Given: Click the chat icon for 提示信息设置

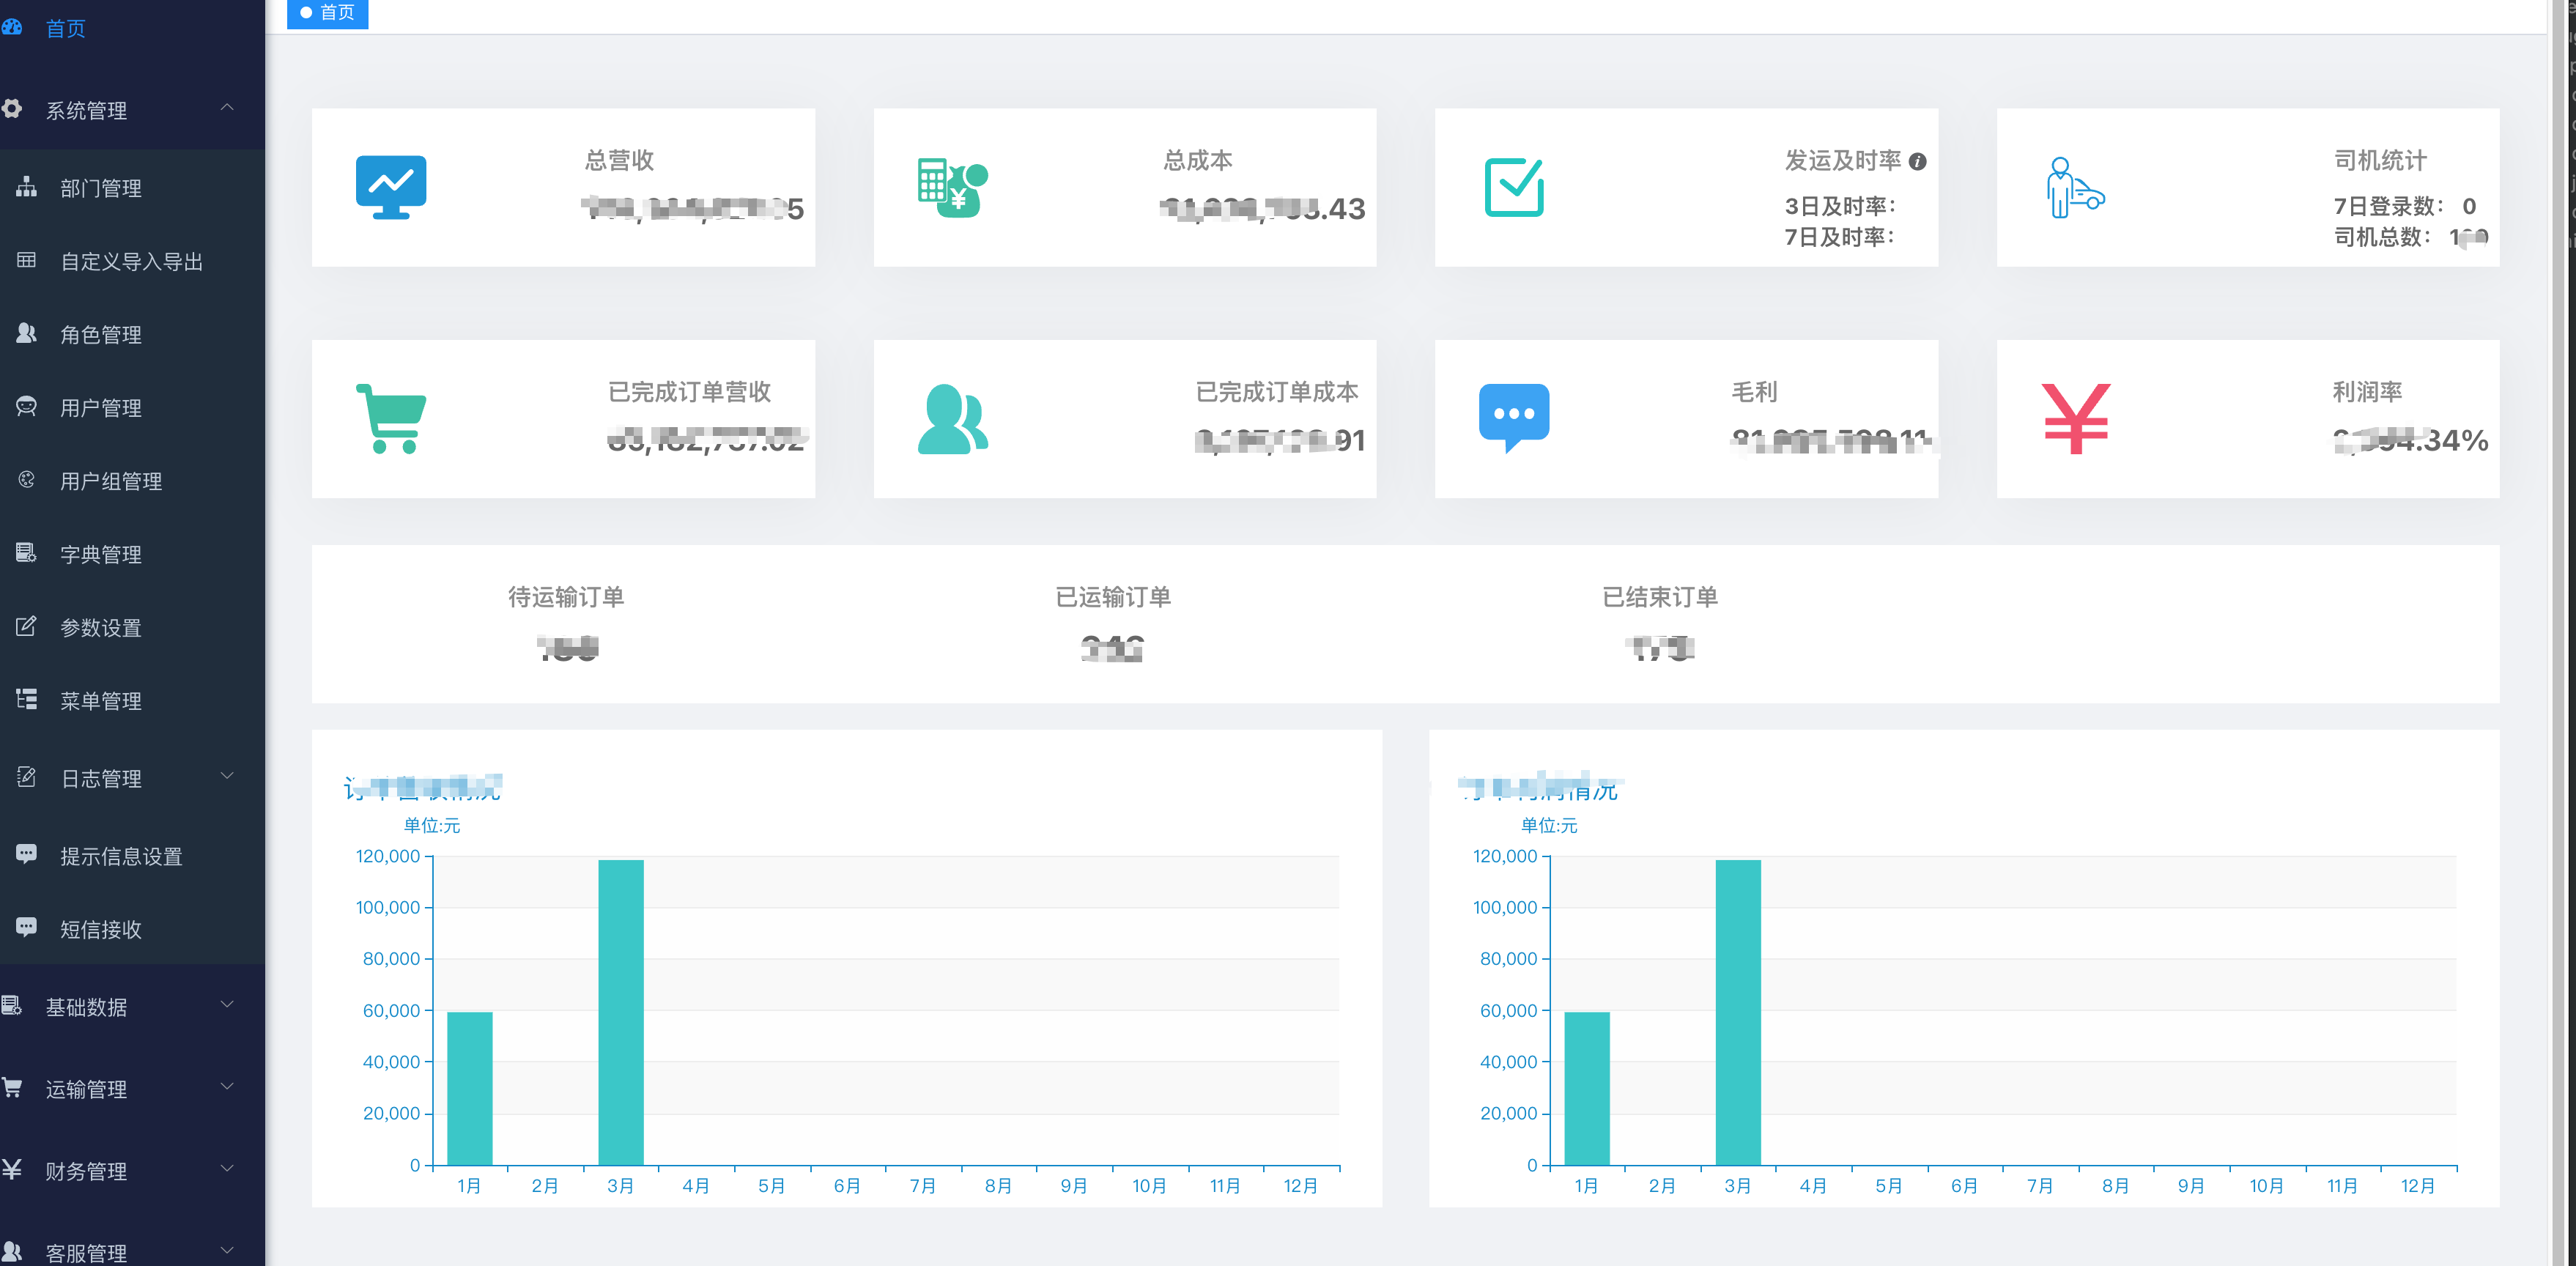Looking at the screenshot, I should [27, 854].
